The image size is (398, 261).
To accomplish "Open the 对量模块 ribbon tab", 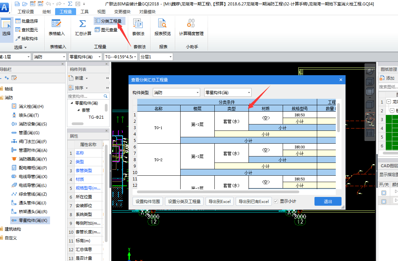I will click(x=147, y=12).
